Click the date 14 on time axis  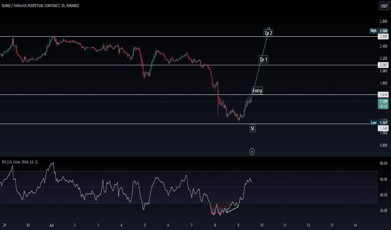(x=355, y=225)
